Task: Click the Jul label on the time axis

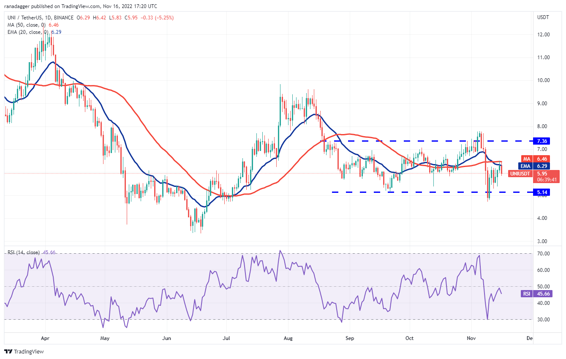Action: coord(227,338)
